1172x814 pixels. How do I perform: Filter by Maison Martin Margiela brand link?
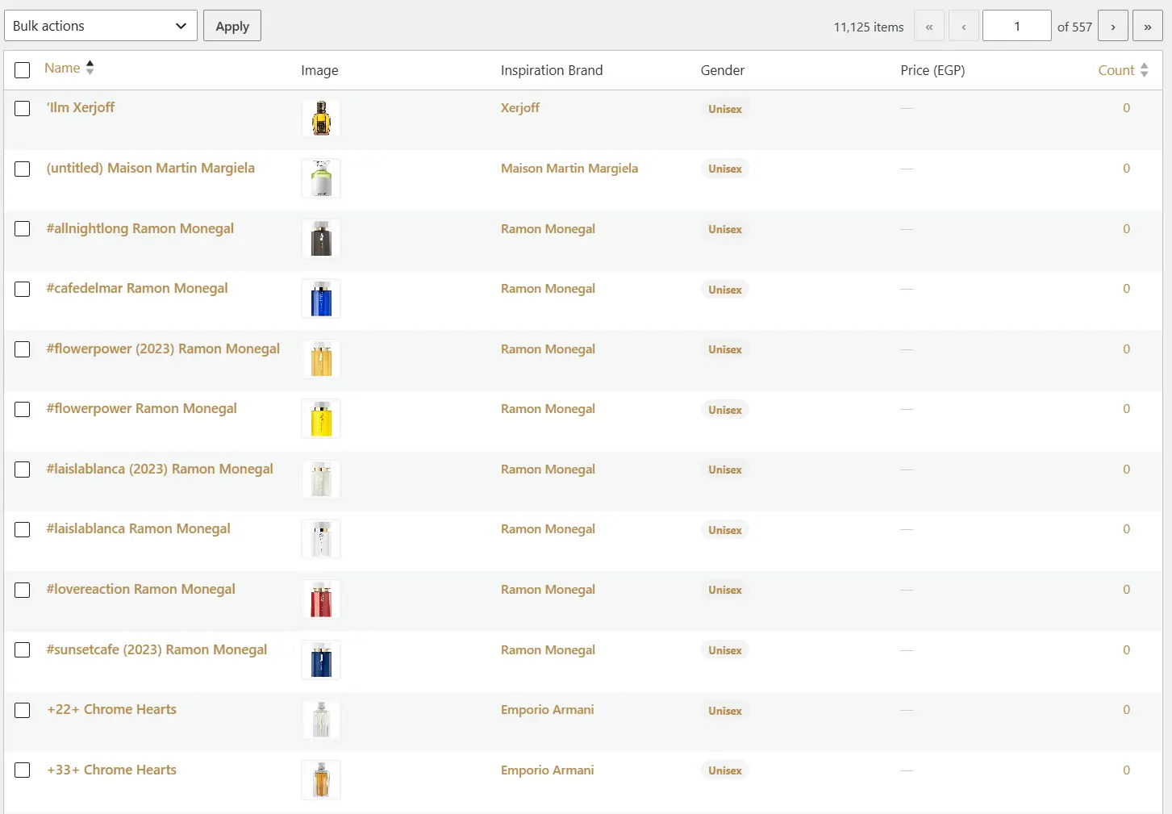tap(569, 168)
